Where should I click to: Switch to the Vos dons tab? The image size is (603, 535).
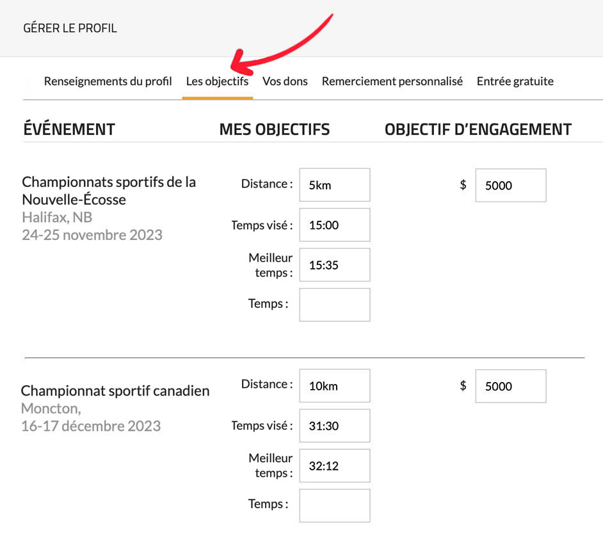[285, 81]
